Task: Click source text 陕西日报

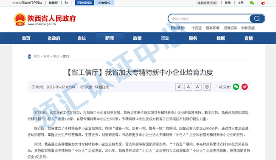Action: [102, 87]
